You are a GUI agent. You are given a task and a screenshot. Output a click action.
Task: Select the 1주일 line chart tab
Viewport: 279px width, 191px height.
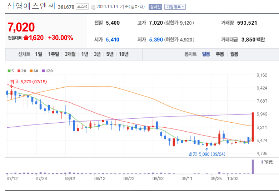point(53,54)
